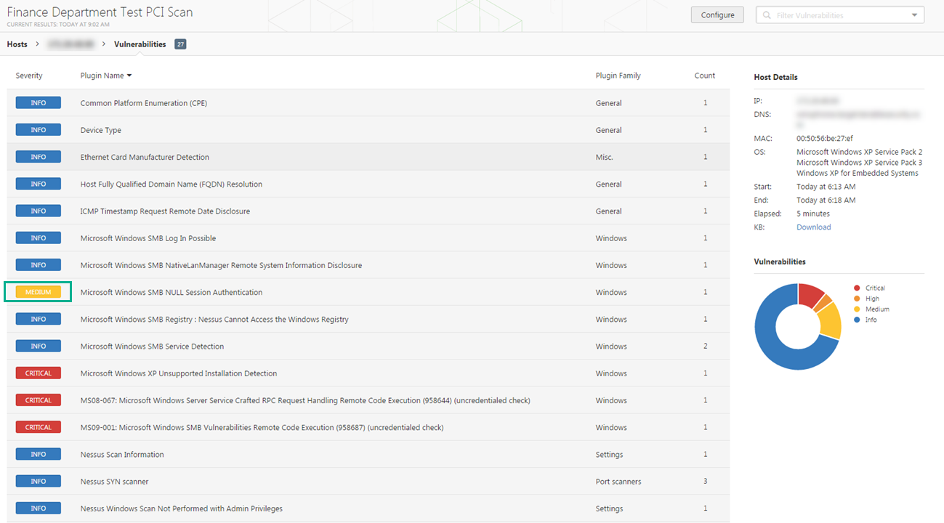Go to Hosts in the breadcrumb
Screen dimensions: 944x523
pyautogui.click(x=17, y=44)
